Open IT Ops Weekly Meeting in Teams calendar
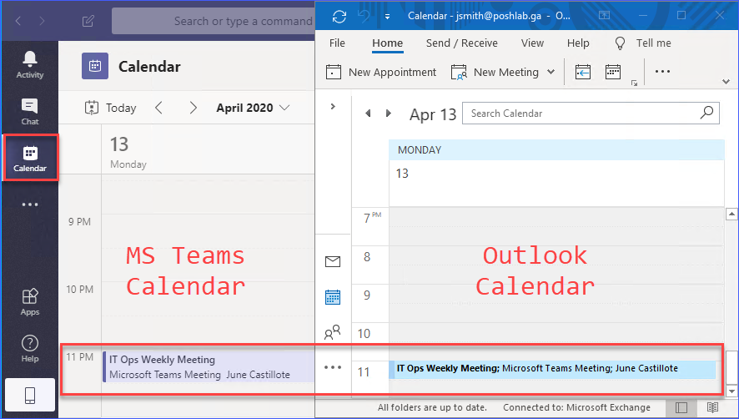739x419 pixels. (209, 366)
